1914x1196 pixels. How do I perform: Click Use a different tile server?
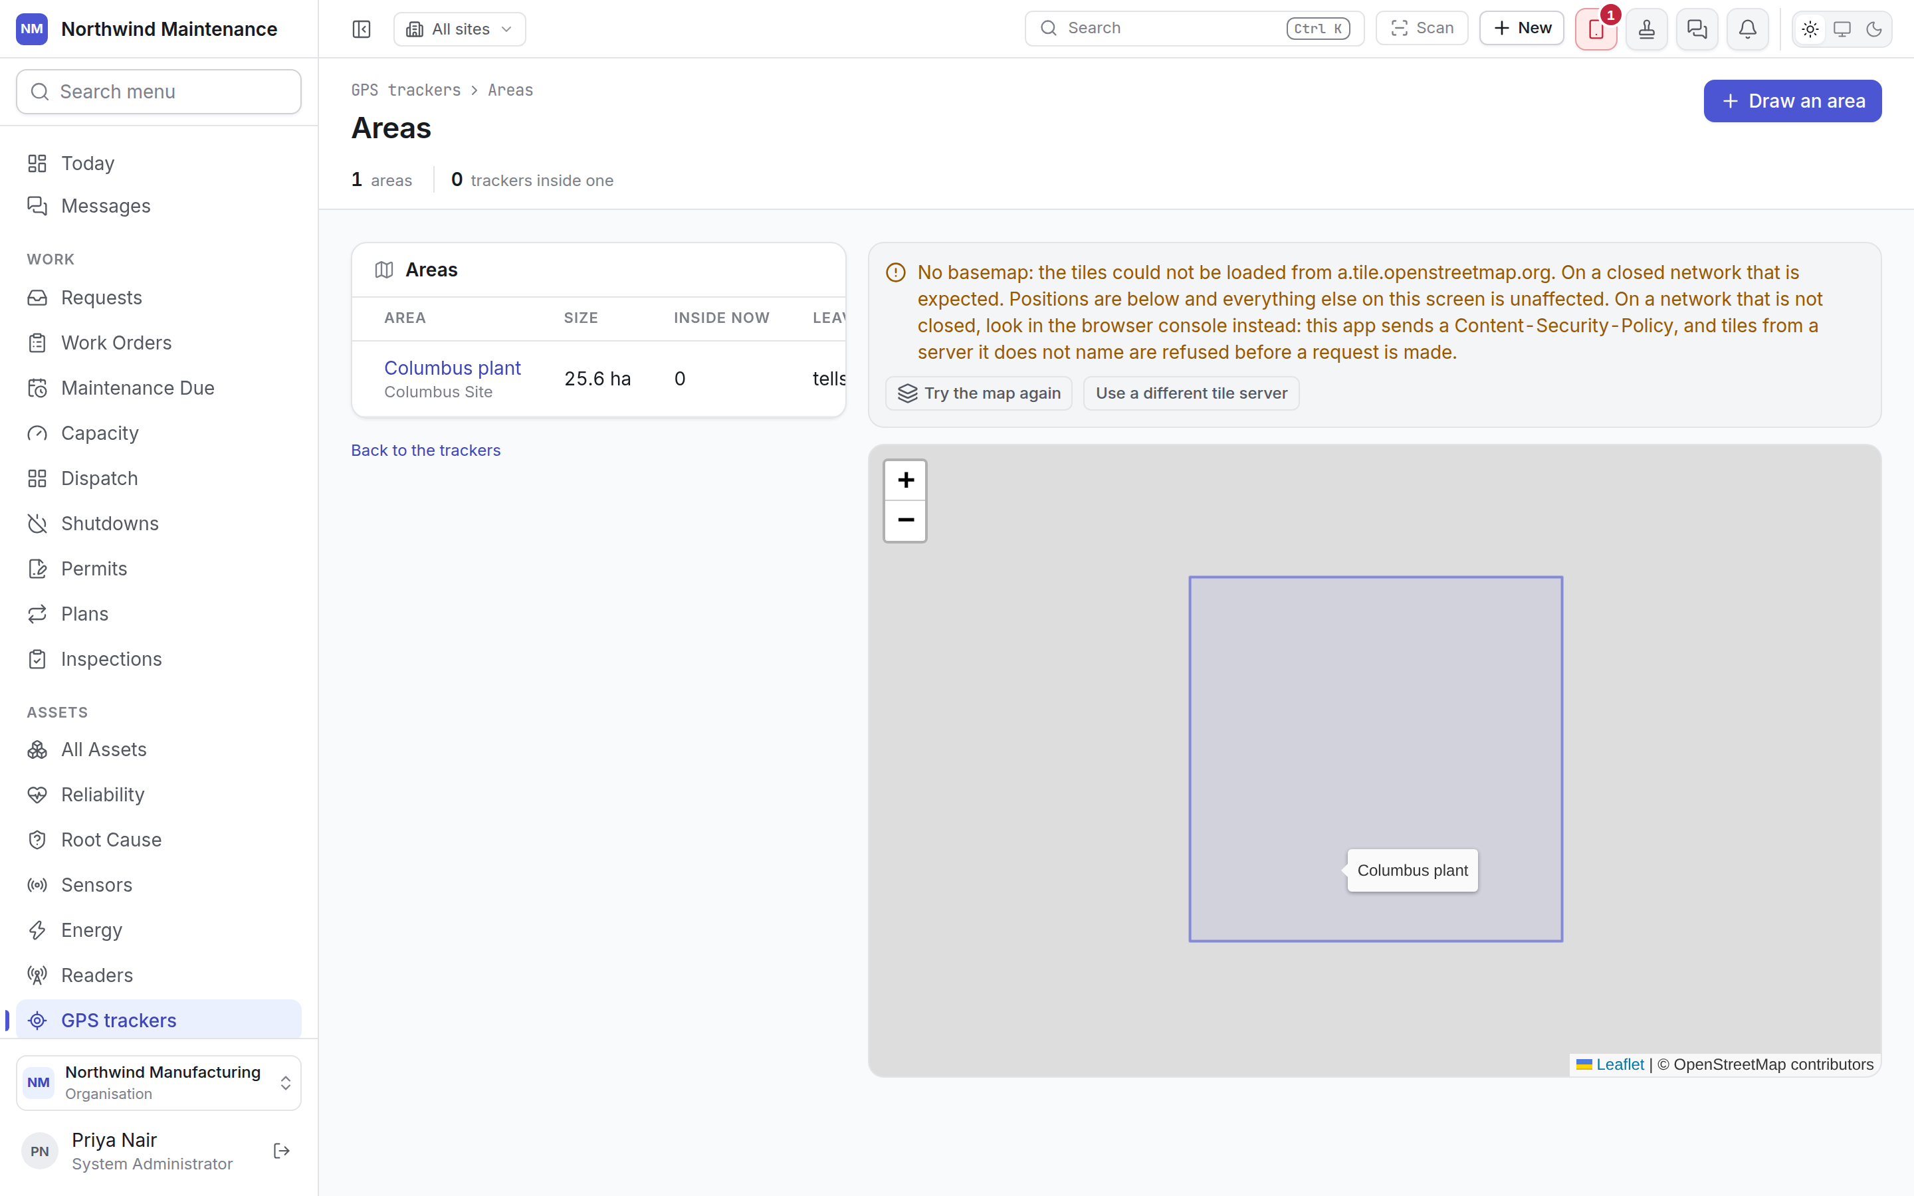pyautogui.click(x=1191, y=393)
